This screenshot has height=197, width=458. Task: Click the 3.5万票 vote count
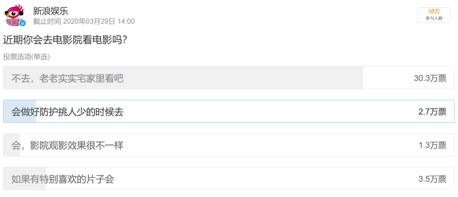tap(432, 179)
